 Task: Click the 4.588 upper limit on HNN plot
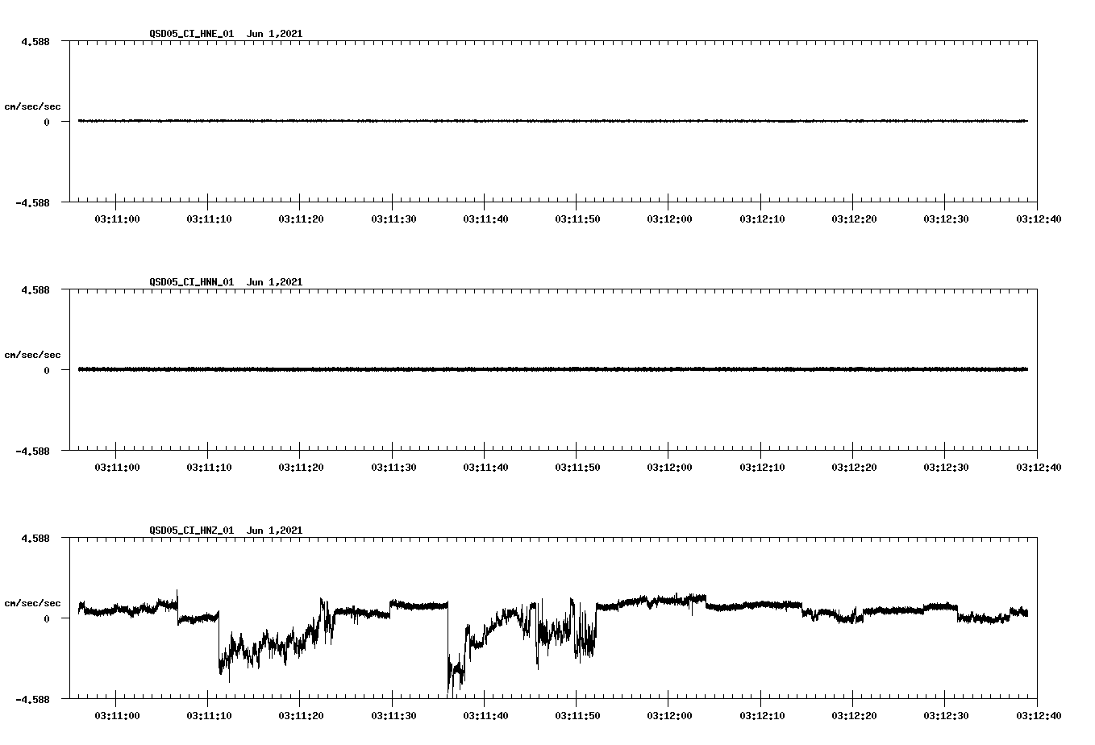tap(35, 289)
